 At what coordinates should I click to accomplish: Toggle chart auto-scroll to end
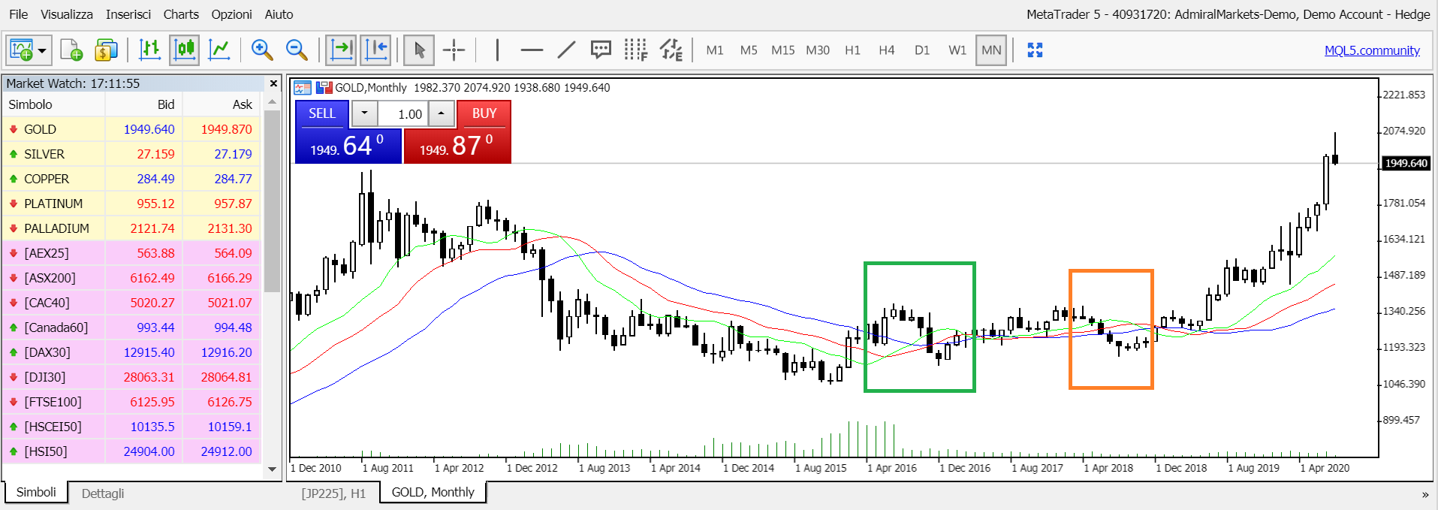click(x=341, y=50)
